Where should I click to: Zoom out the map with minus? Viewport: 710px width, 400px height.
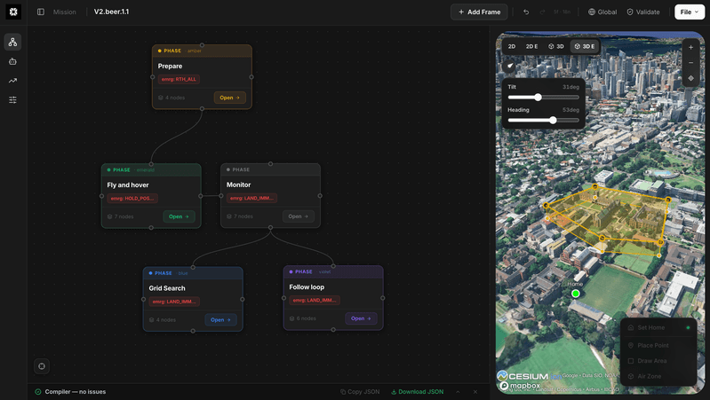click(690, 63)
